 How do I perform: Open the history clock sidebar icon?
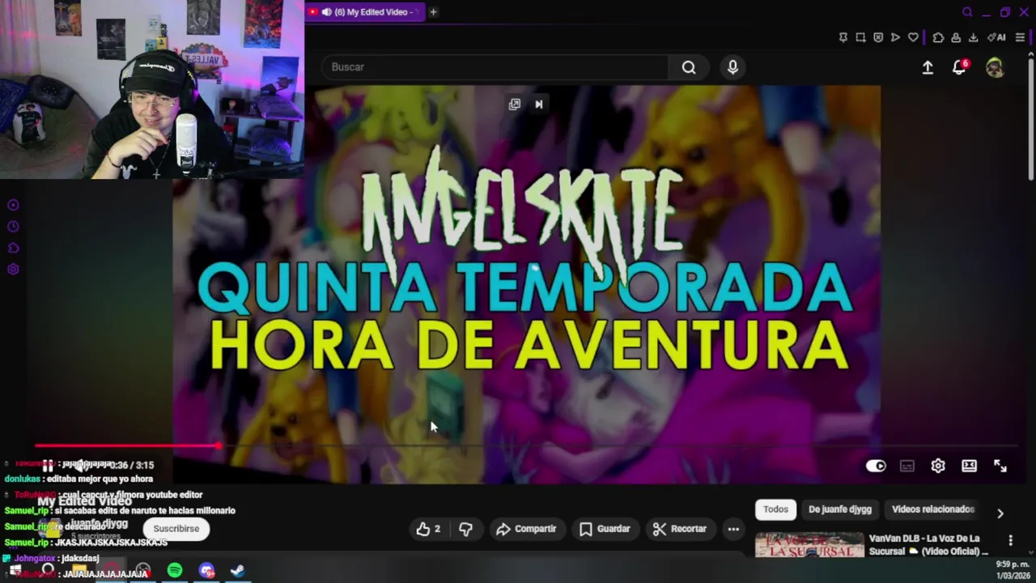[13, 227]
